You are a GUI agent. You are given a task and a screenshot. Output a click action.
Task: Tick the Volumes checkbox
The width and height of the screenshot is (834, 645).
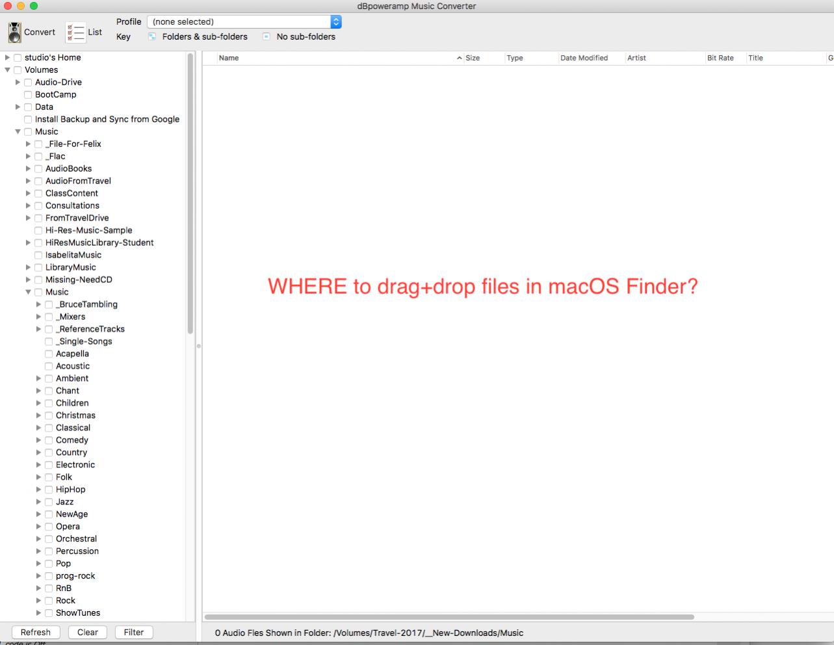pos(18,70)
